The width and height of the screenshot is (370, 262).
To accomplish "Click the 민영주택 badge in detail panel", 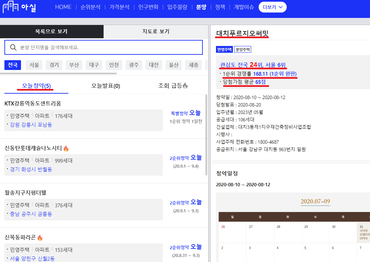I will pos(224,49).
